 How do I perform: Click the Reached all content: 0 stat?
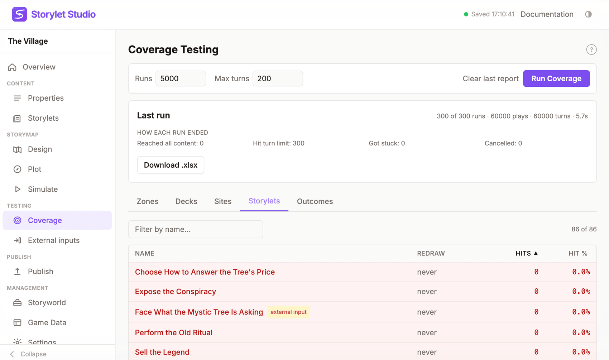click(x=170, y=143)
